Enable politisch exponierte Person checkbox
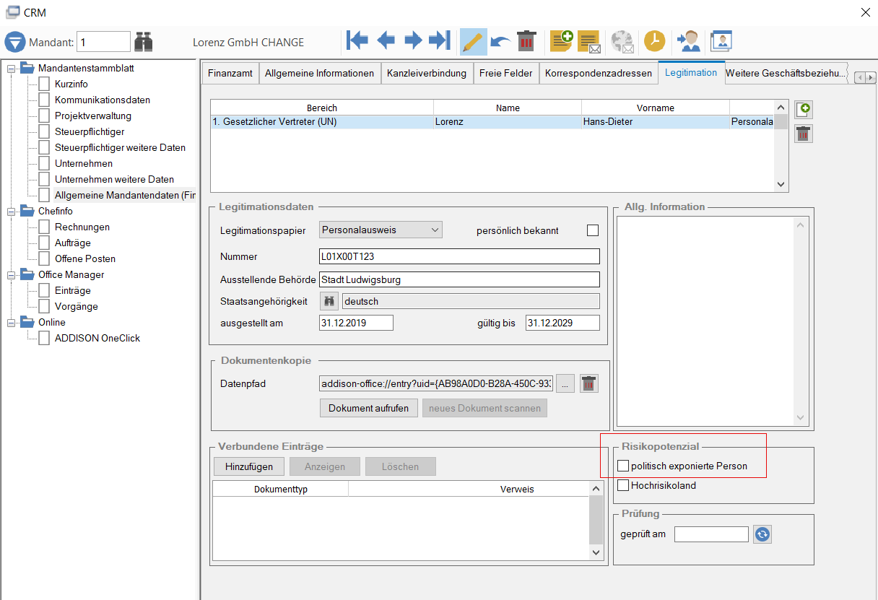Viewport: 878px width, 600px height. [623, 466]
